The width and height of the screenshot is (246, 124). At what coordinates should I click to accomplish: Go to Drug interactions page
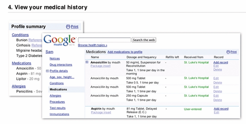pyautogui.click(x=61, y=65)
